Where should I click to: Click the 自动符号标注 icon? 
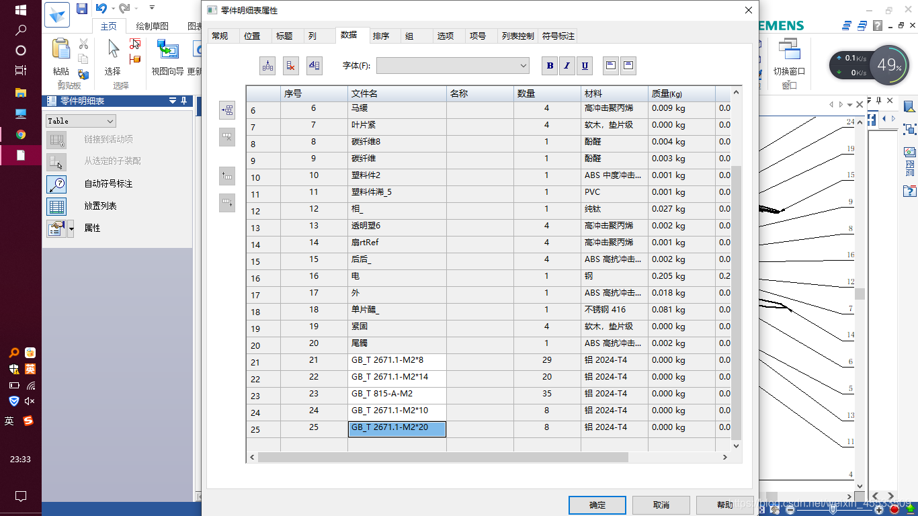click(56, 184)
